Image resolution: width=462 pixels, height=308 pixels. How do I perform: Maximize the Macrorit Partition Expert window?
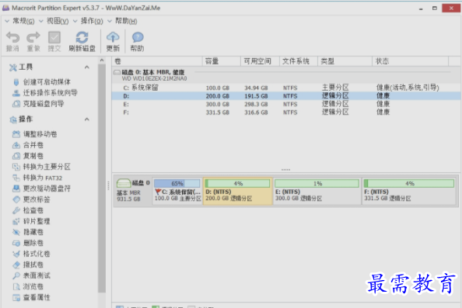pyautogui.click(x=435, y=9)
